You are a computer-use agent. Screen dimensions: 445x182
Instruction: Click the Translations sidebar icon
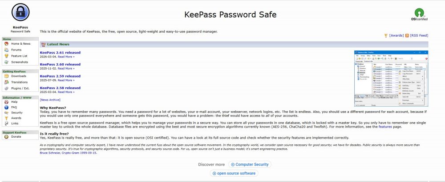6,82
